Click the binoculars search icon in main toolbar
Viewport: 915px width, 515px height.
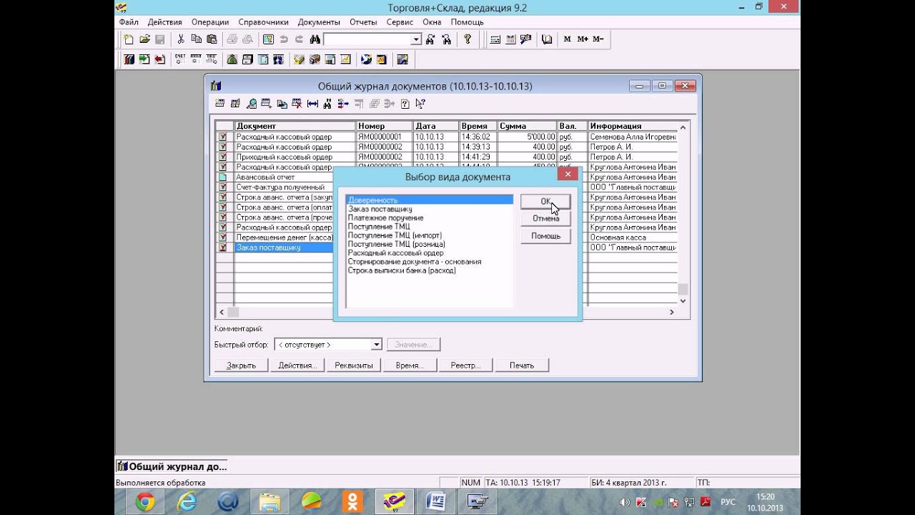point(315,39)
